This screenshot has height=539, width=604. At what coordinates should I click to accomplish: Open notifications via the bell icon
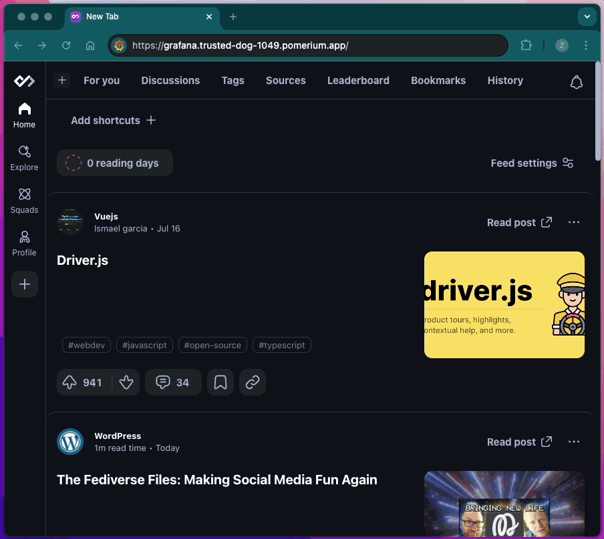tap(576, 81)
